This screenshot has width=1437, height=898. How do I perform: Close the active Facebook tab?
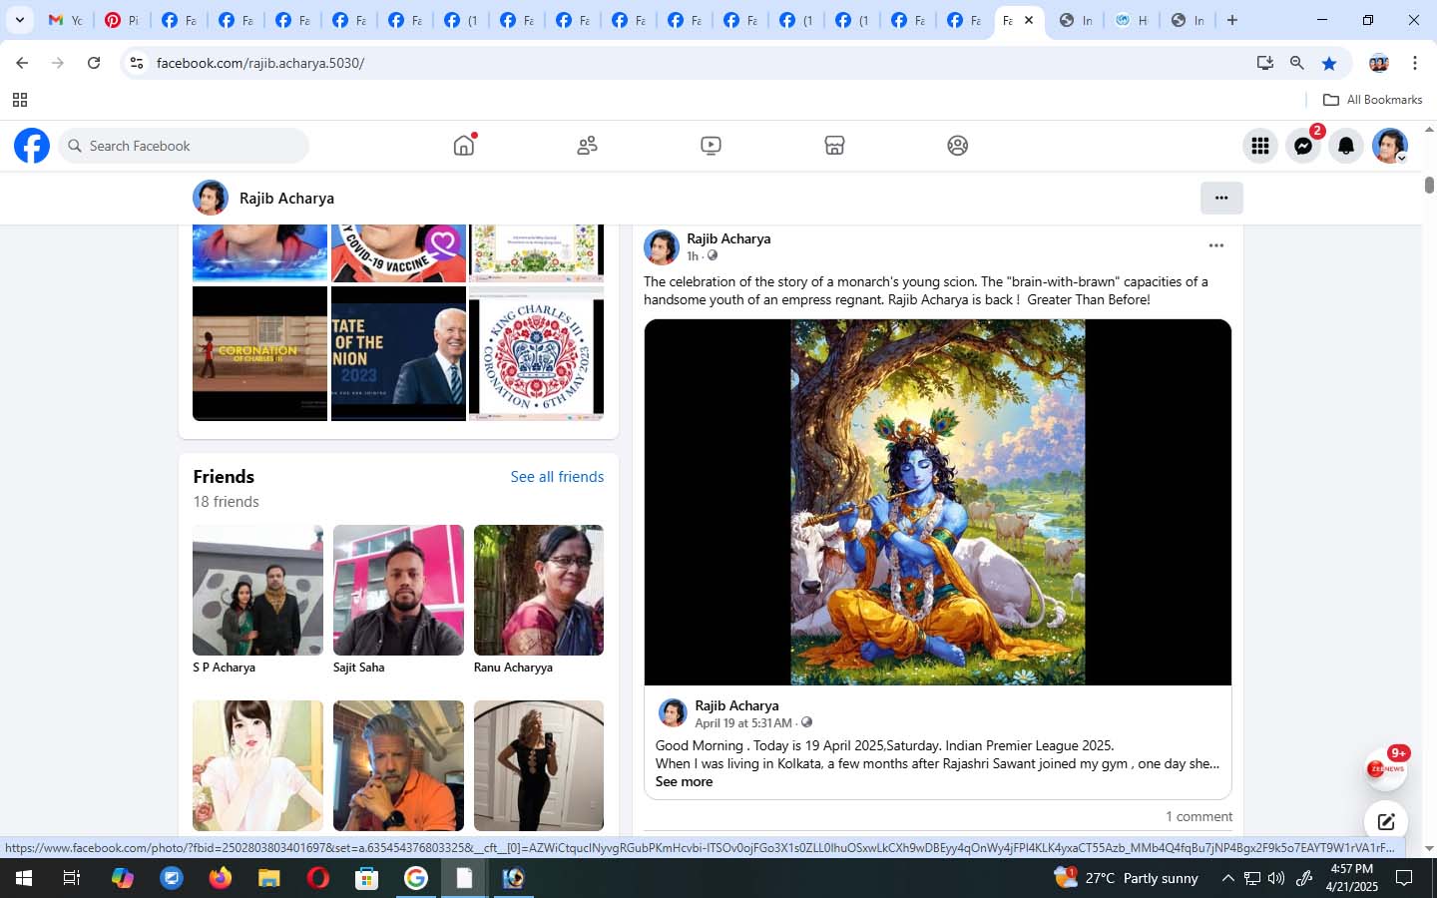coord(1029,20)
